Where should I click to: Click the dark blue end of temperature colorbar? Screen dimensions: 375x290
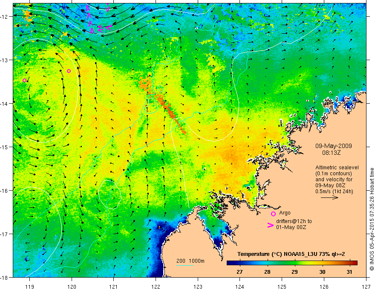(x=229, y=263)
